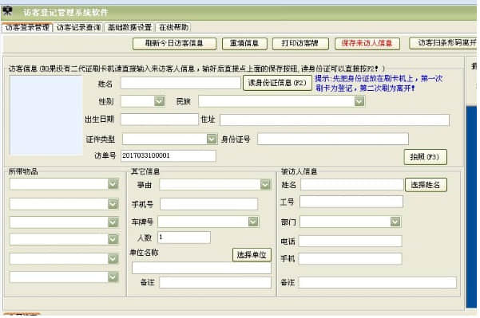
Task: Focus the 姓名 field under 被访人信息
Action: pyautogui.click(x=351, y=185)
